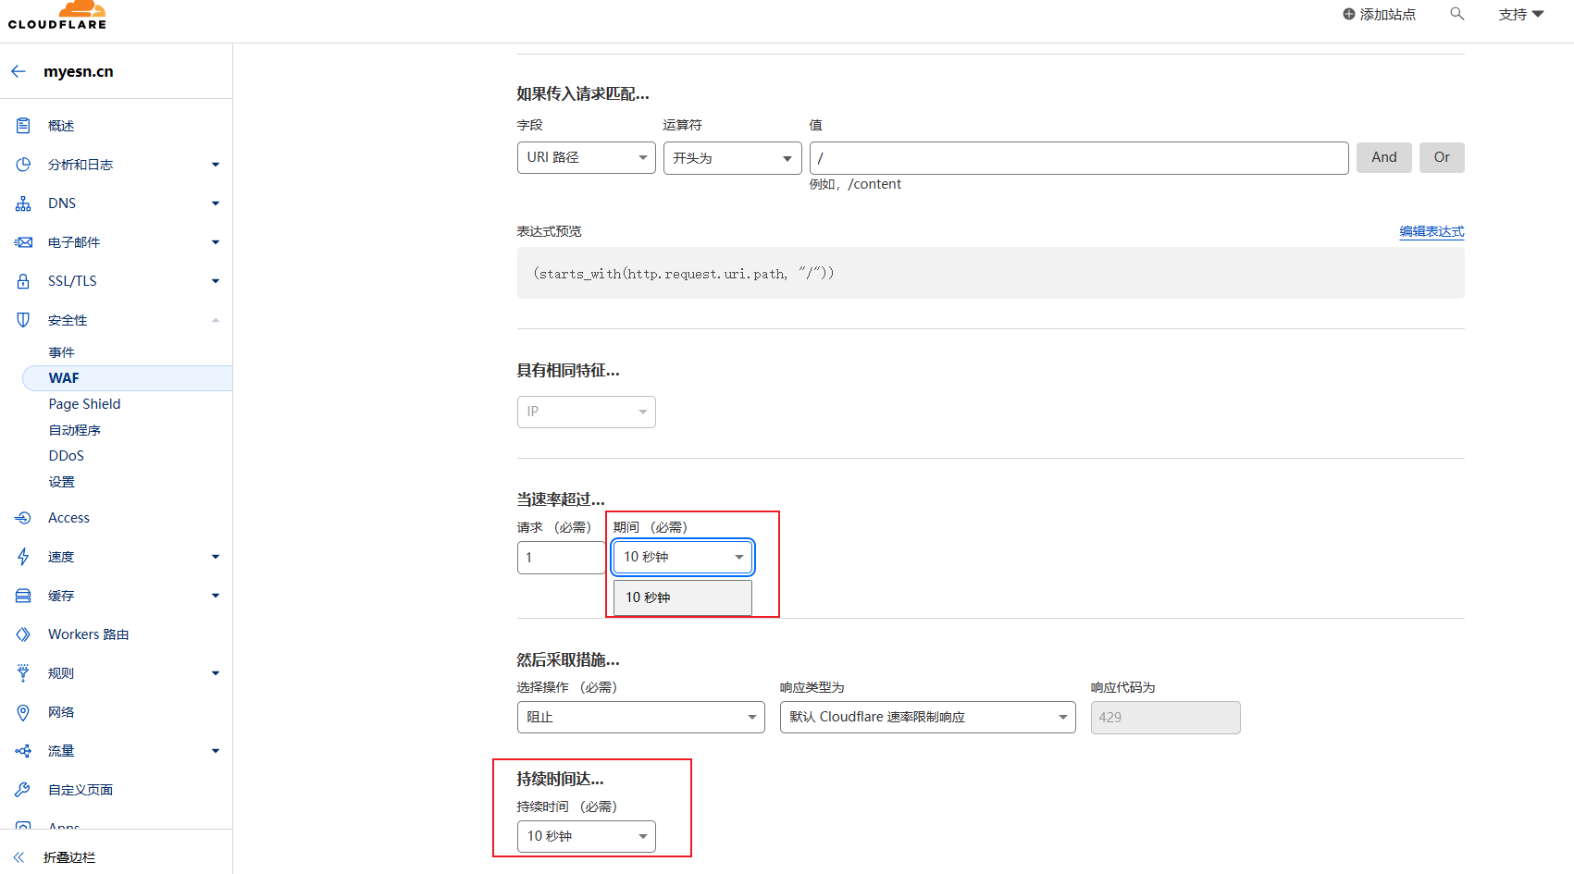Click the SSL/TLS padlock icon
The height and width of the screenshot is (874, 1574).
(x=23, y=281)
